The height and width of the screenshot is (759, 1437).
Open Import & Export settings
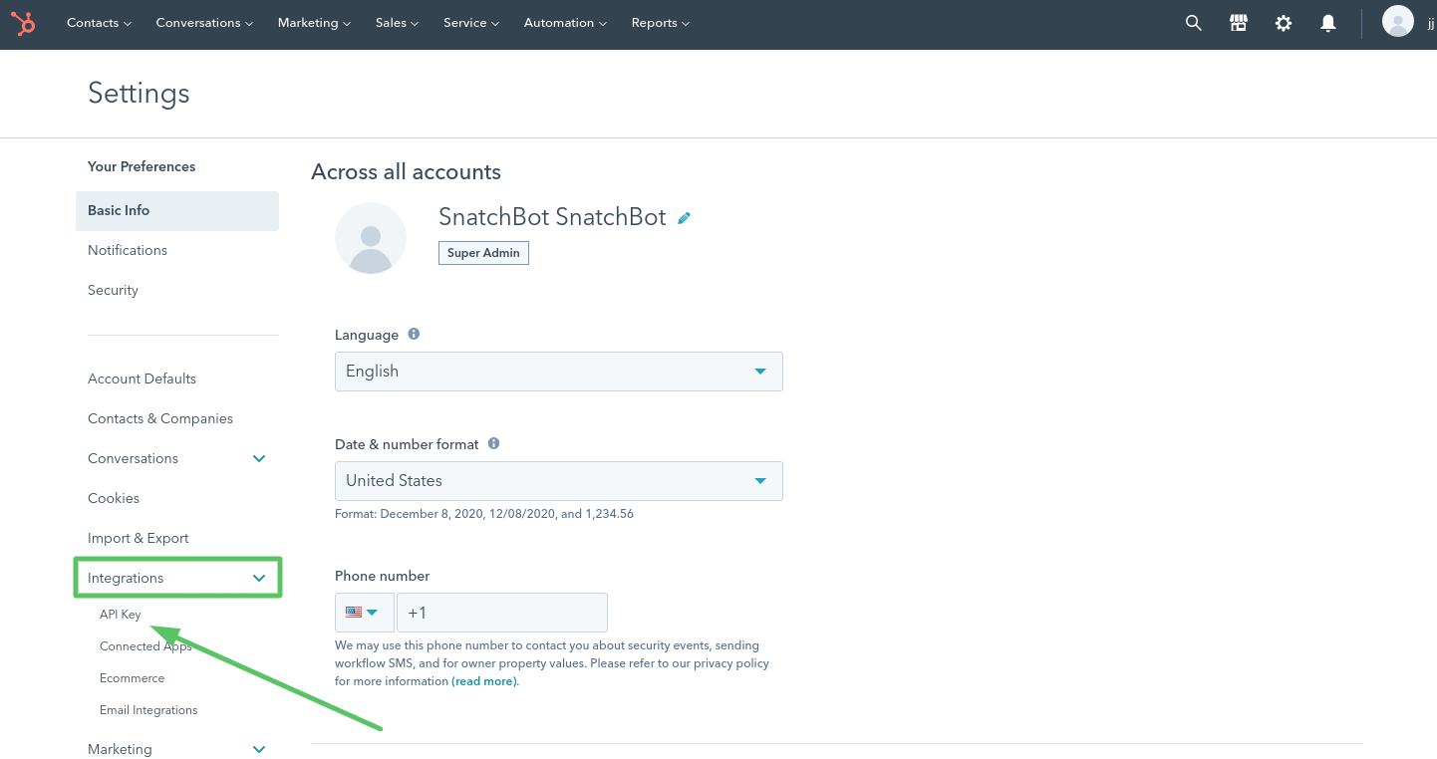(139, 538)
